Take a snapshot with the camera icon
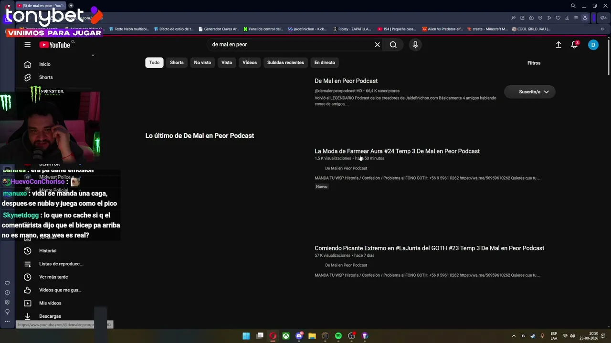Image resolution: width=611 pixels, height=343 pixels. click(531, 18)
